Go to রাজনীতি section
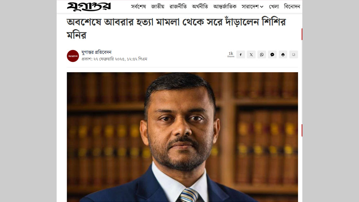The image size is (359, 202). (178, 6)
